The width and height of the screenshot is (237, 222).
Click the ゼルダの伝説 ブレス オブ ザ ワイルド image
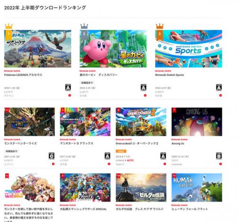click(141, 187)
